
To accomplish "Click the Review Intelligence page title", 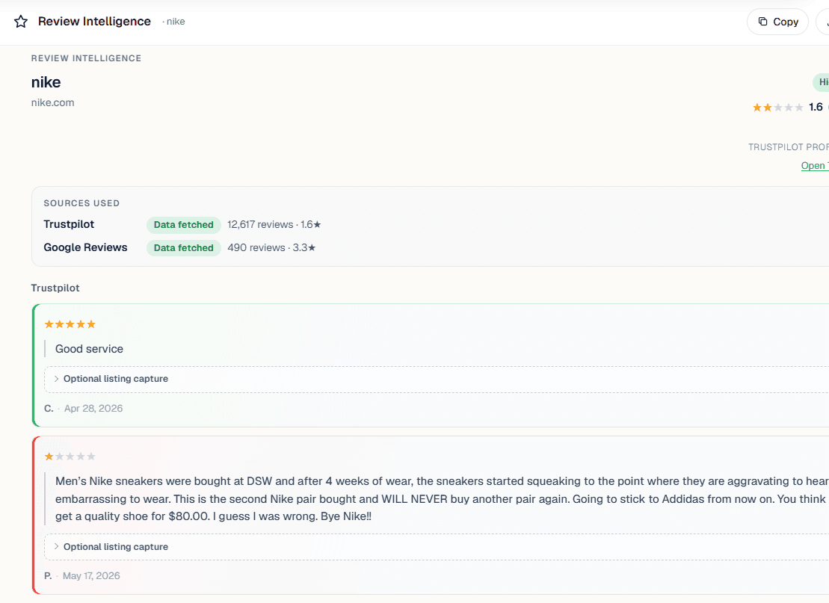I will tap(94, 21).
